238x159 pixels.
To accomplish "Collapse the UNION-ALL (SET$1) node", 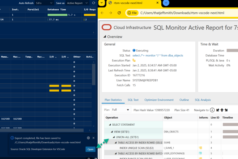I will point(114,137).
